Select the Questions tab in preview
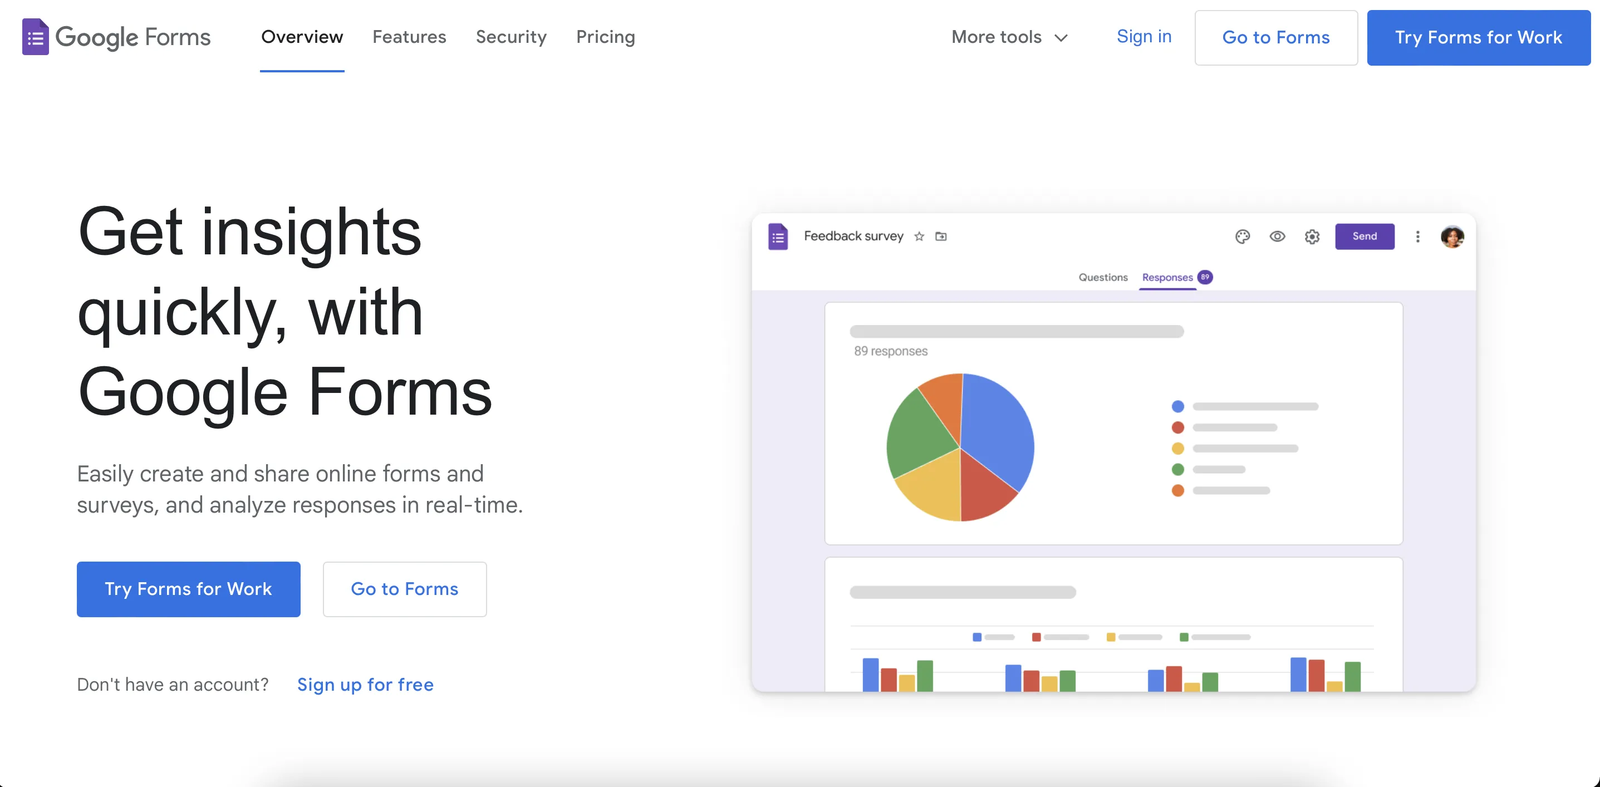This screenshot has width=1600, height=787. (1103, 277)
